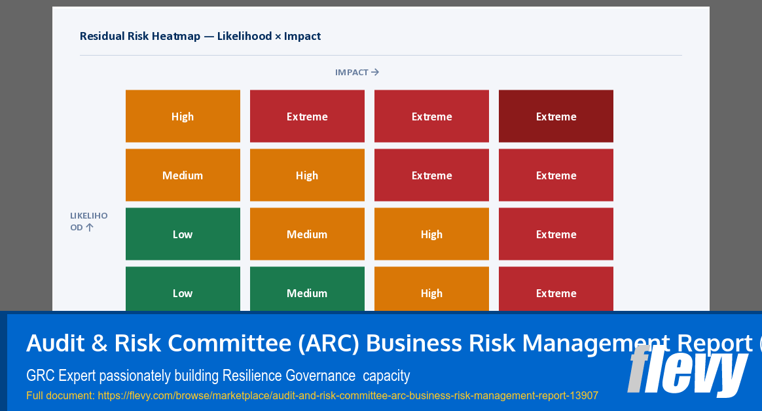
Task: Select the green Medium heatmap cell
Action: [307, 289]
